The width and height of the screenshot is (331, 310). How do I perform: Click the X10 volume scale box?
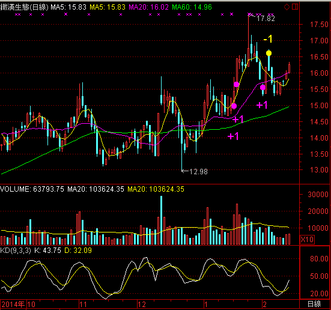click(x=307, y=240)
